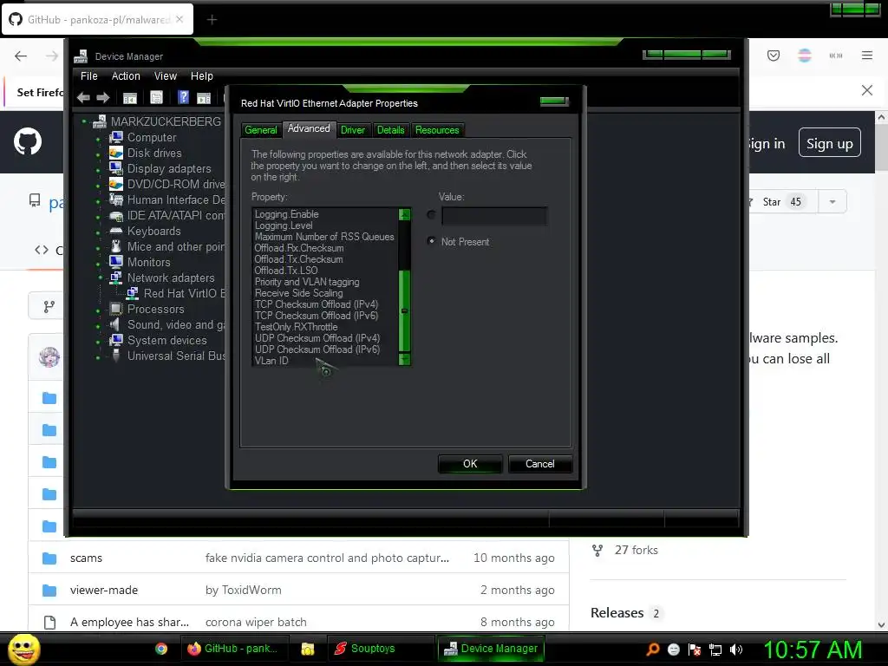Select the Display adapters category icon
Viewport: 888px width, 666px height.
pos(116,168)
